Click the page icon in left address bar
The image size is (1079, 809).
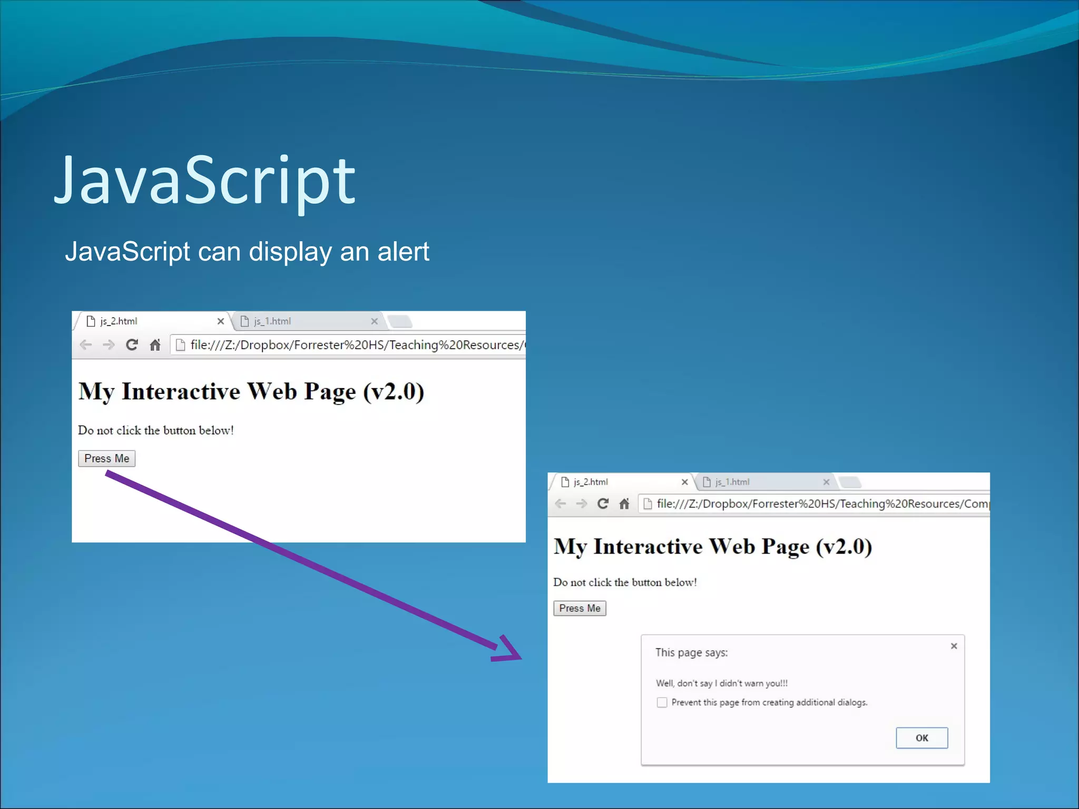tap(180, 345)
